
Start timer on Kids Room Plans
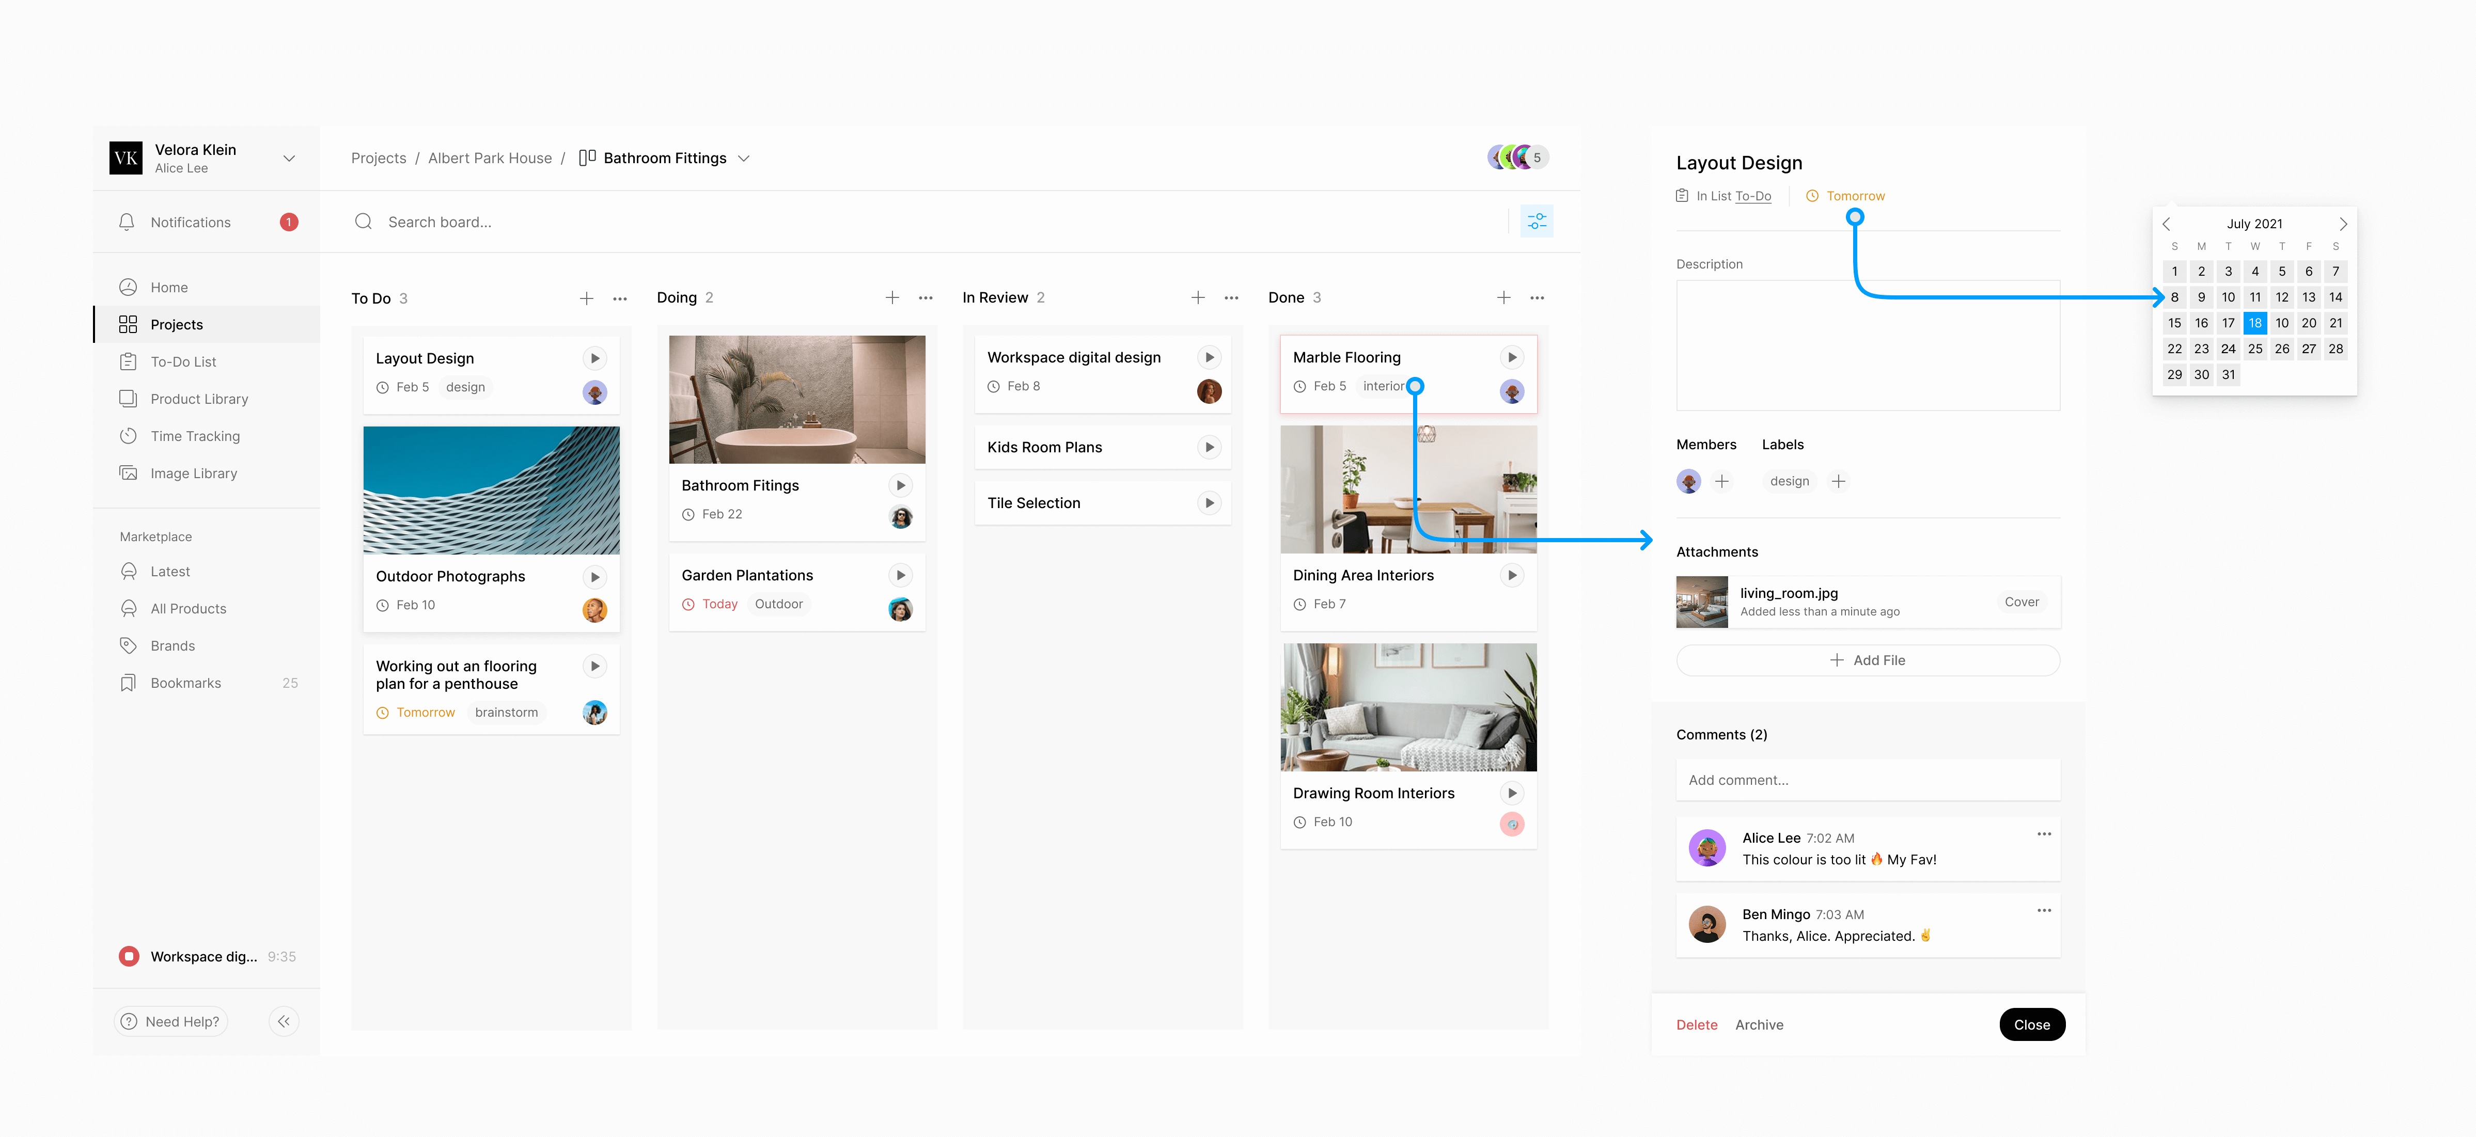pos(1209,447)
